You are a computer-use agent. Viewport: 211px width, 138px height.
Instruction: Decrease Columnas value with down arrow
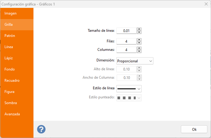(x=139, y=51)
